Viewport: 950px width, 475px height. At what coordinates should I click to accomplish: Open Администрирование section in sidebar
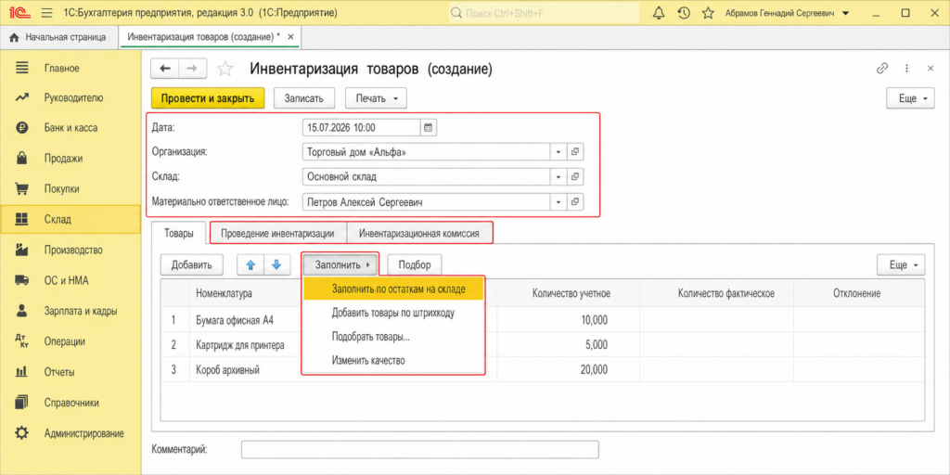[71, 433]
